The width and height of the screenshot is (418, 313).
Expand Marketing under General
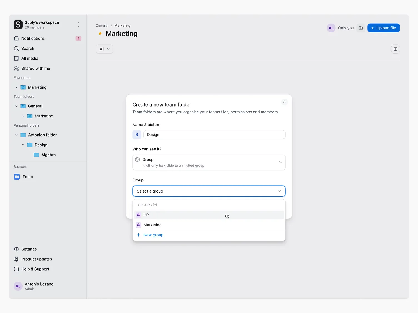click(x=23, y=116)
